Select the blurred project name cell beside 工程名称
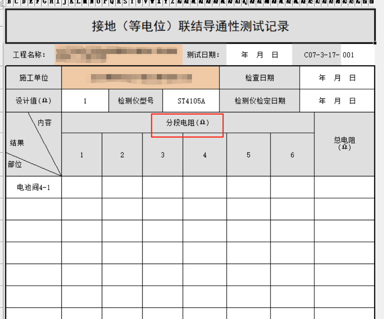The height and width of the screenshot is (319, 384). pyautogui.click(x=119, y=55)
